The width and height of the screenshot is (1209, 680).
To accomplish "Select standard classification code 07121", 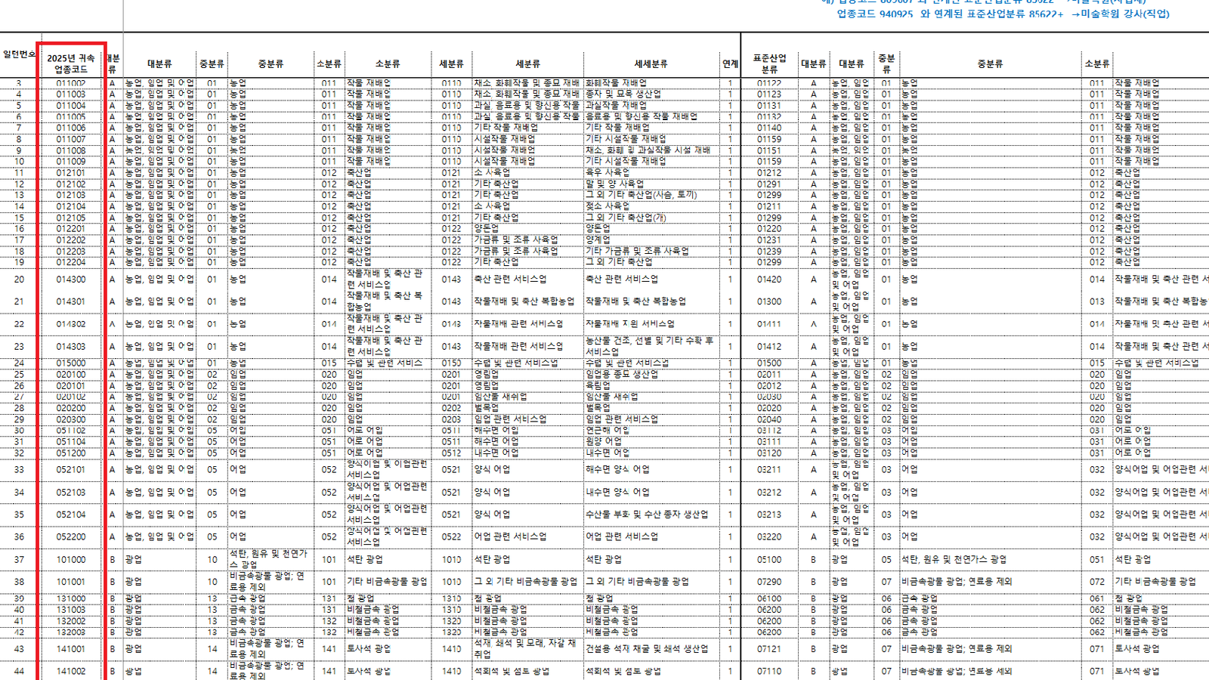I will 769,649.
